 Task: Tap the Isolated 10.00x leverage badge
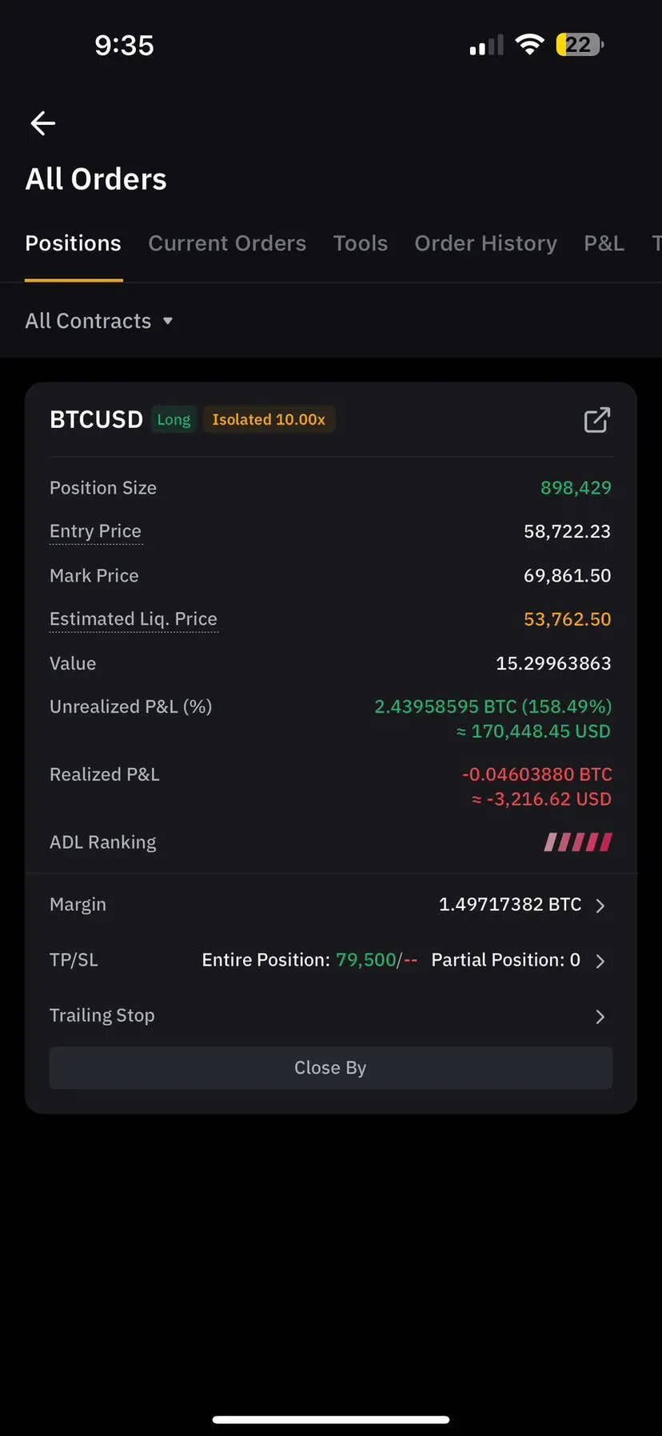[x=269, y=420]
